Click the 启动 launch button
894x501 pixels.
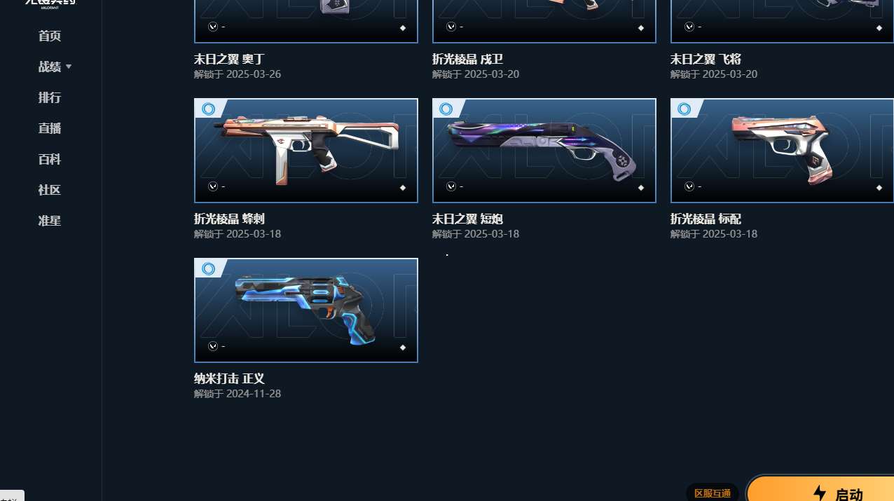(821, 489)
